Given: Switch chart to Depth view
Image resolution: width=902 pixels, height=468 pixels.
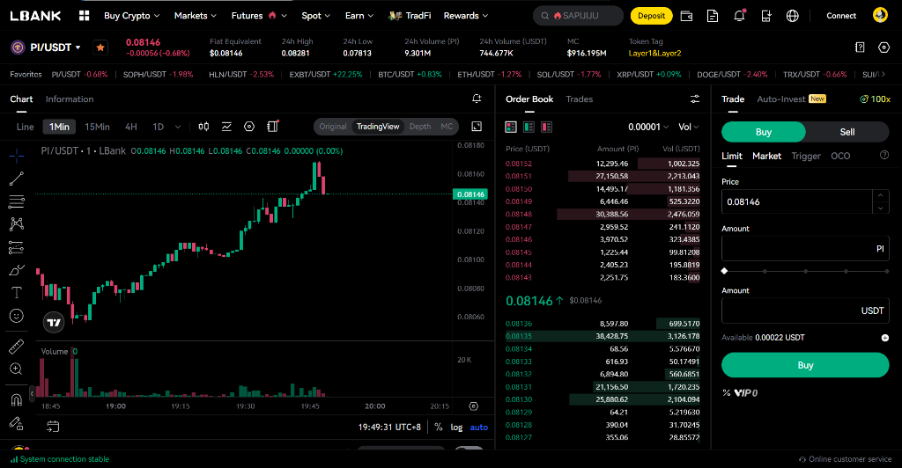Looking at the screenshot, I should [x=420, y=127].
